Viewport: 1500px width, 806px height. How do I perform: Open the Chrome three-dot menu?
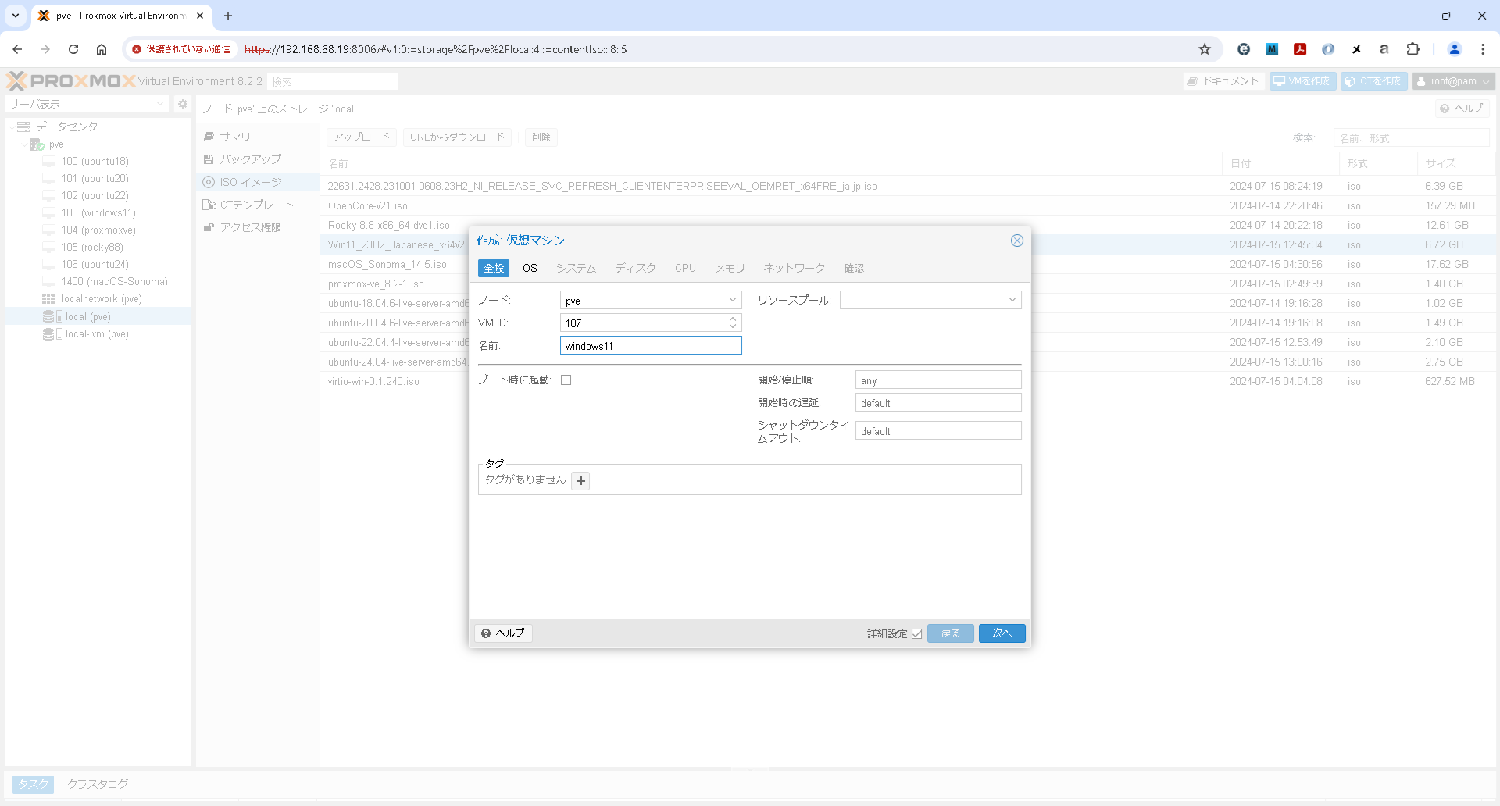coord(1483,49)
